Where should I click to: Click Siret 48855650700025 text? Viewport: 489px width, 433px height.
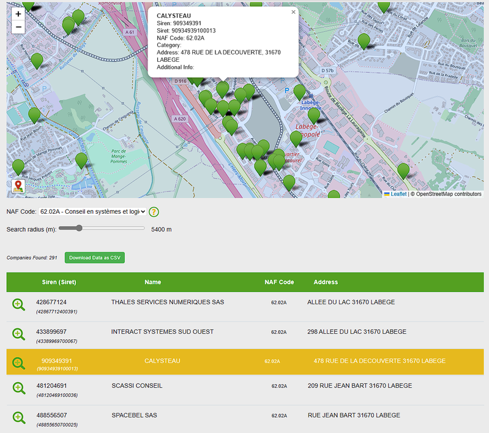57,425
